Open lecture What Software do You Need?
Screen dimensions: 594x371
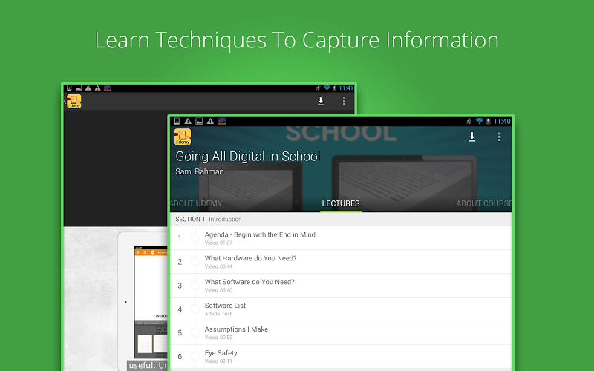pos(341,286)
